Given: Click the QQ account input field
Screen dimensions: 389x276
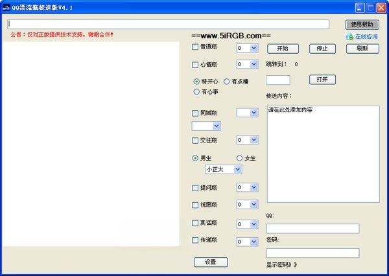Looking at the screenshot, I should [x=313, y=229].
